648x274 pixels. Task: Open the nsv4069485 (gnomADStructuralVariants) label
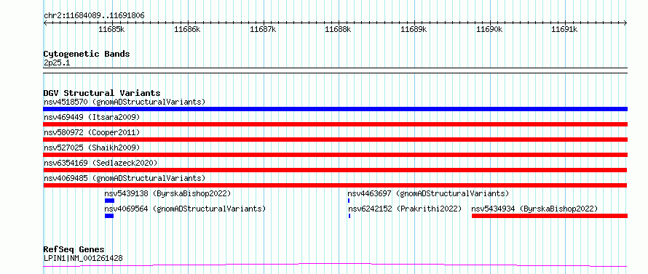click(x=125, y=178)
